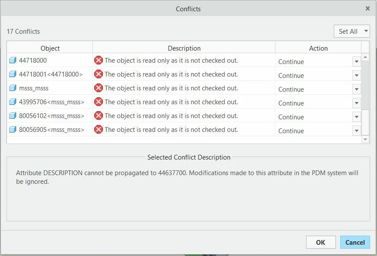Click the Description column header

(x=184, y=48)
